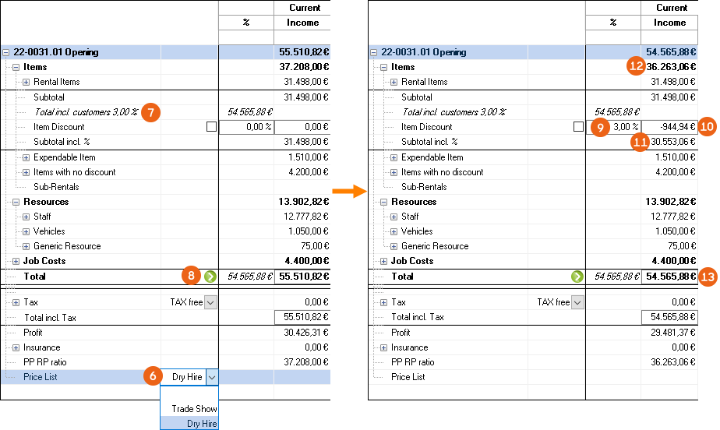The height and width of the screenshot is (430, 720).
Task: Expand Job Costs in the left panel
Action: tap(16, 261)
